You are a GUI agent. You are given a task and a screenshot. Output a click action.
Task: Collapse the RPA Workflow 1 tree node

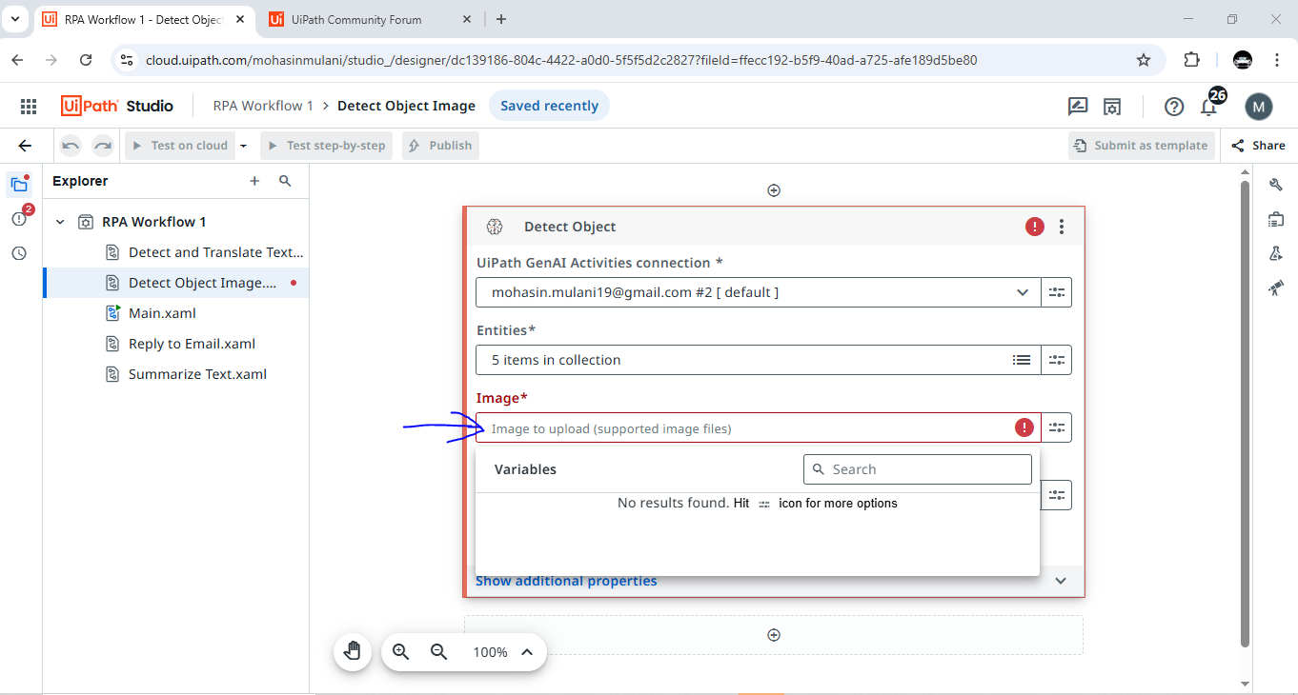(x=60, y=222)
